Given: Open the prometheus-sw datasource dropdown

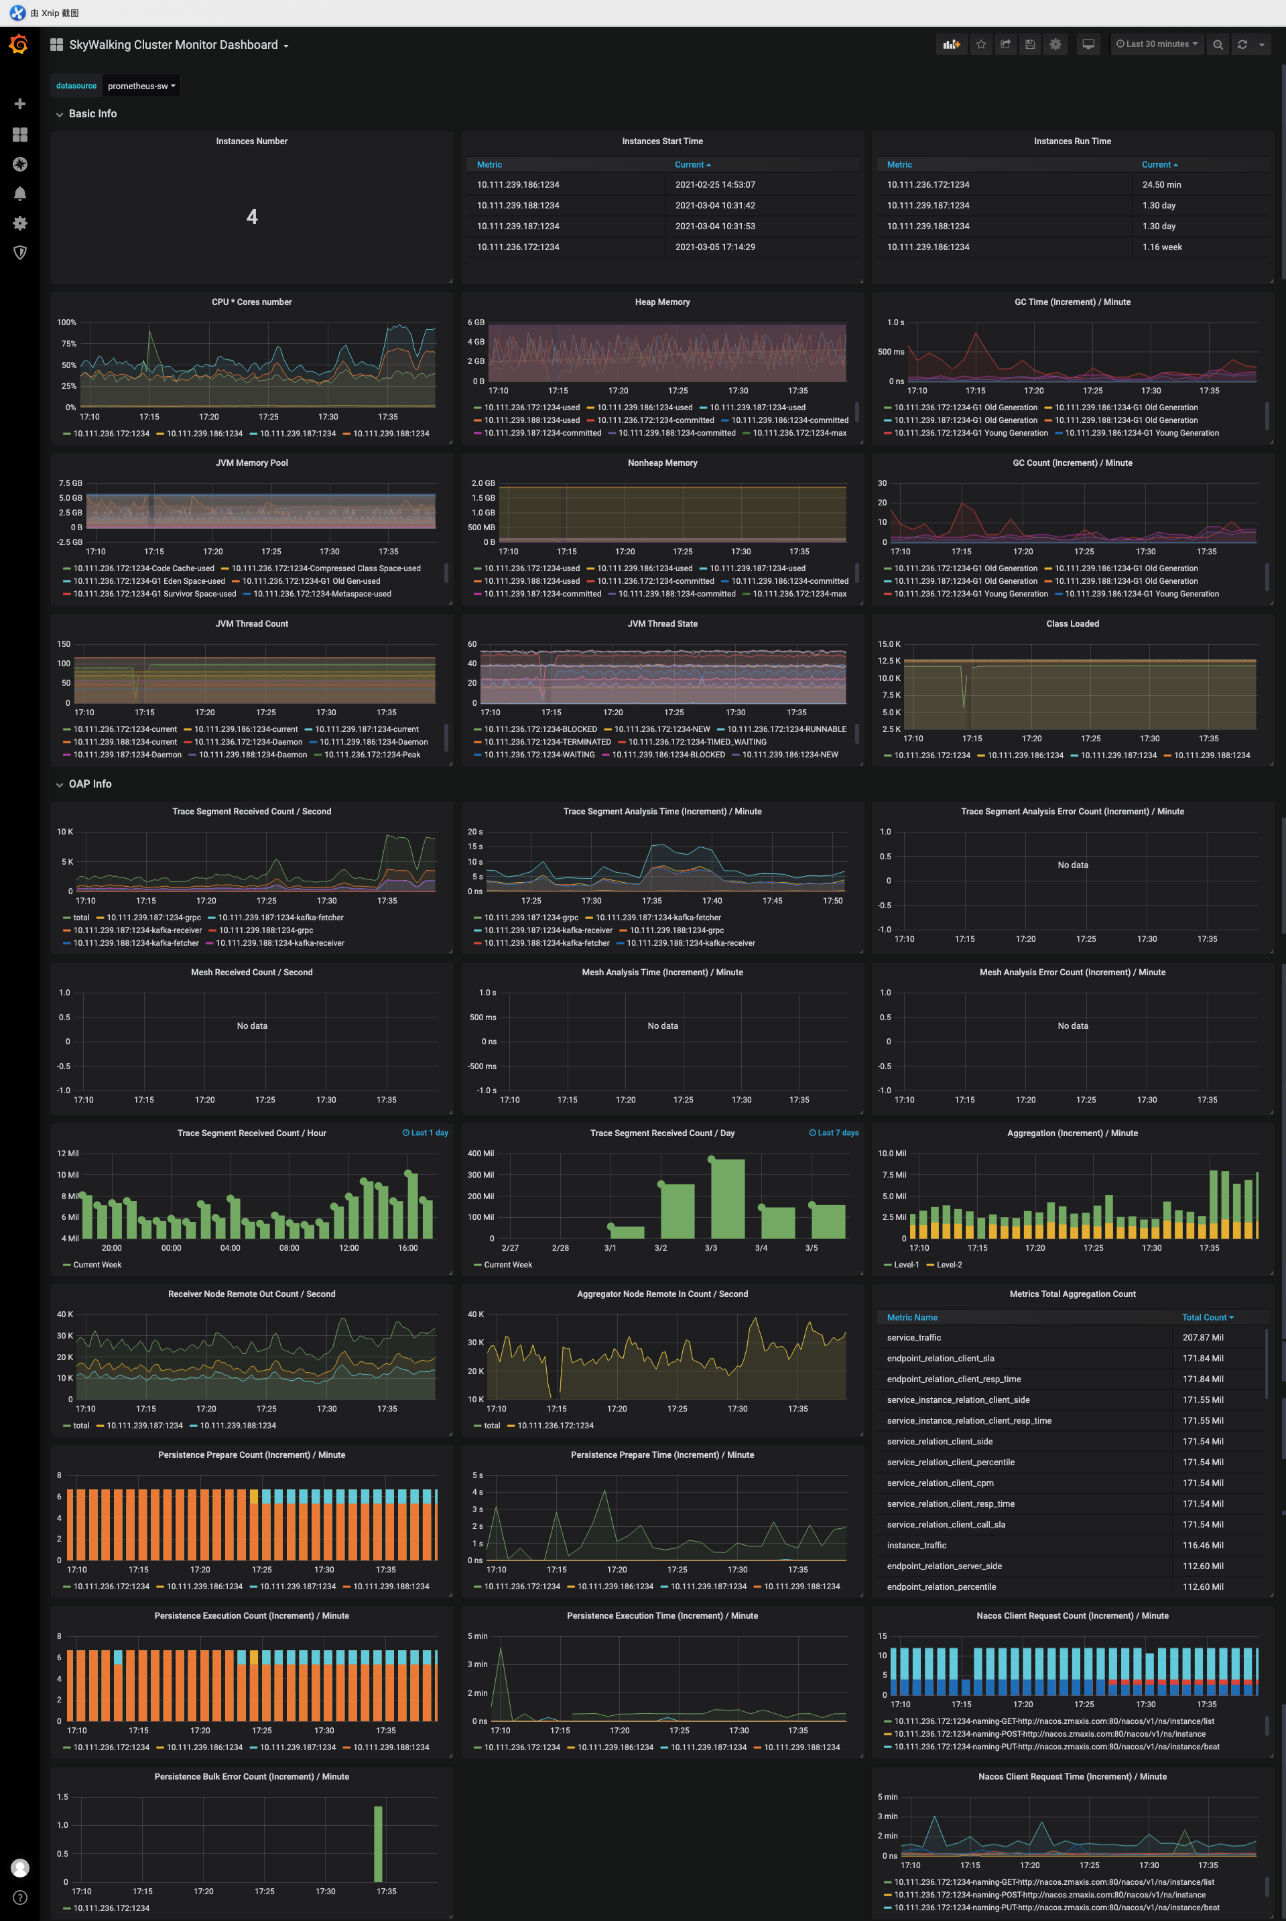Looking at the screenshot, I should (x=140, y=85).
